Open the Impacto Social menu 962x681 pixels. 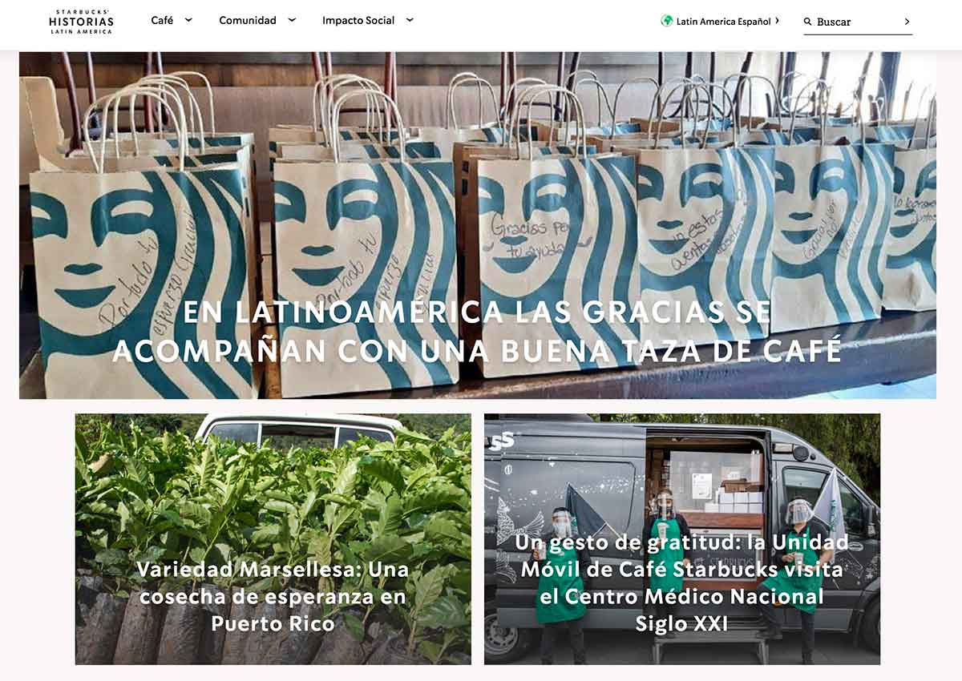pyautogui.click(x=358, y=20)
